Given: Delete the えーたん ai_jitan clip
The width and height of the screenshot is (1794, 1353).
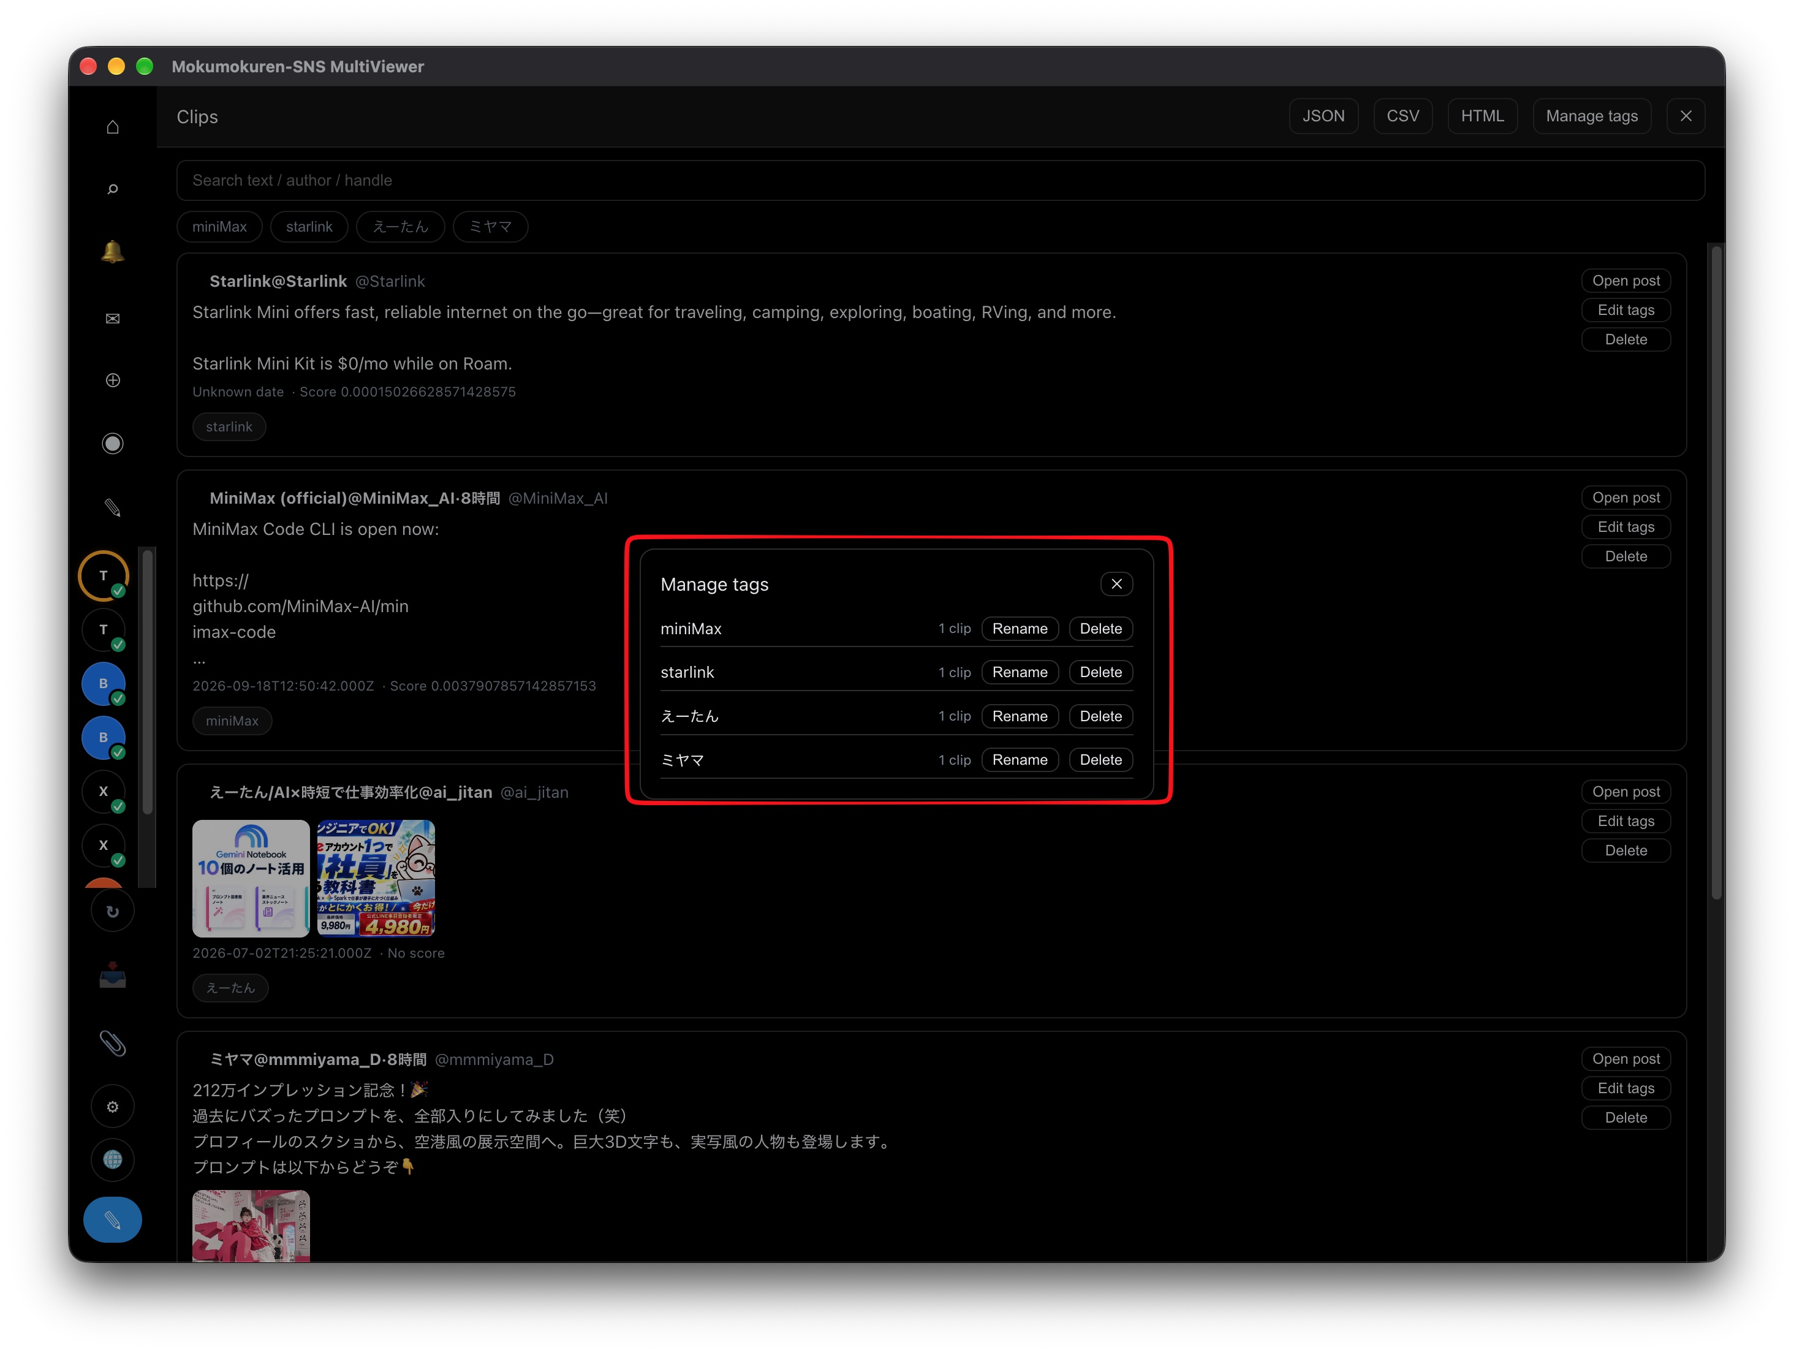Looking at the screenshot, I should [x=1626, y=850].
